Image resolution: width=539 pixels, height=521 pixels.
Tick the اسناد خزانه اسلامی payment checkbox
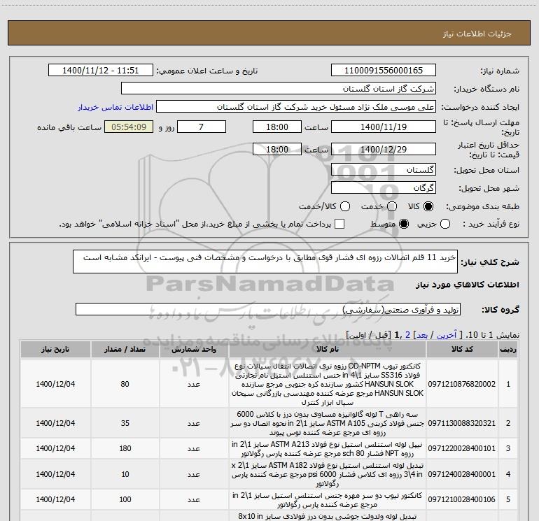(x=339, y=224)
